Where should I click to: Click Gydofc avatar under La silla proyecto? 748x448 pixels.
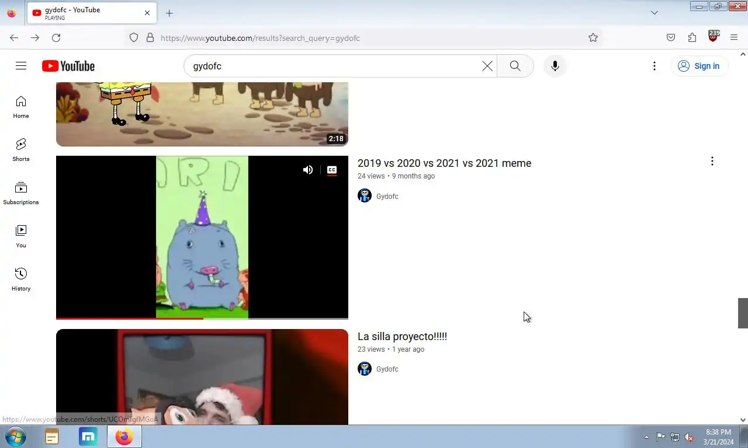[365, 369]
